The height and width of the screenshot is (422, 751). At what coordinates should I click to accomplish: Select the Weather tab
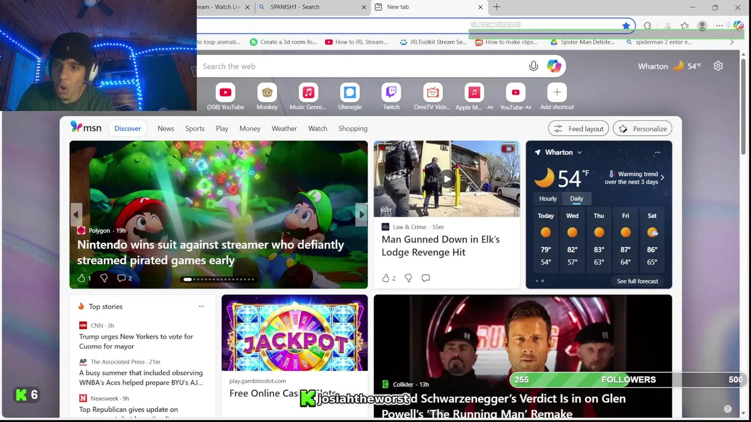[x=284, y=128]
